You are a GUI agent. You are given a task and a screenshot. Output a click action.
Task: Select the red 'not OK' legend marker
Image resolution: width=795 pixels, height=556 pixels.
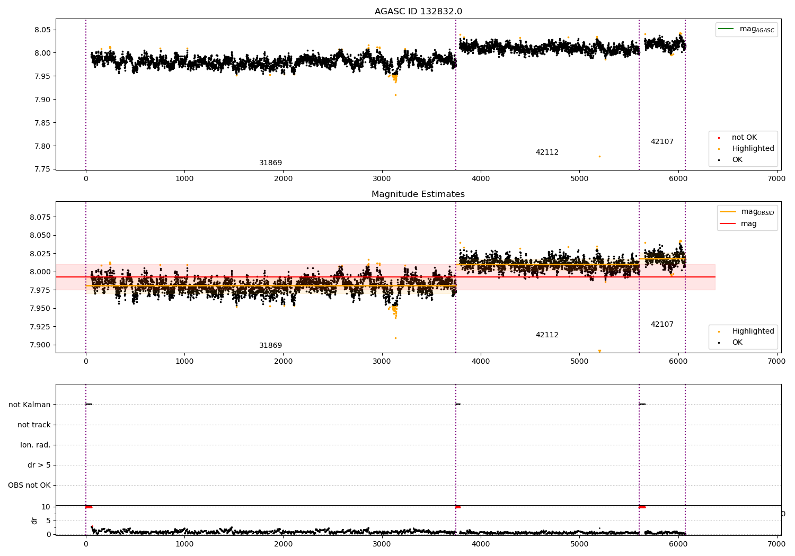719,138
